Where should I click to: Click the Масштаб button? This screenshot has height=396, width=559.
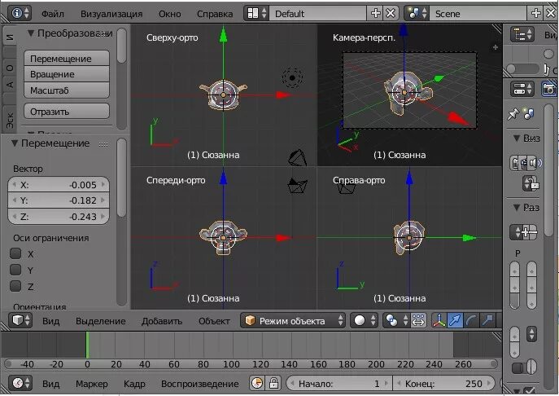[67, 90]
